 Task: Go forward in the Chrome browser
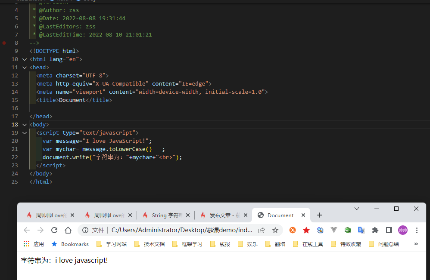(x=41, y=230)
